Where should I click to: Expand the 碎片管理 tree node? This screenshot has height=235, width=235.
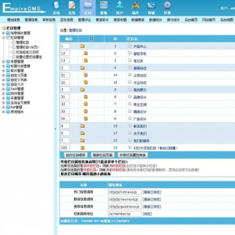[x=3, y=71]
